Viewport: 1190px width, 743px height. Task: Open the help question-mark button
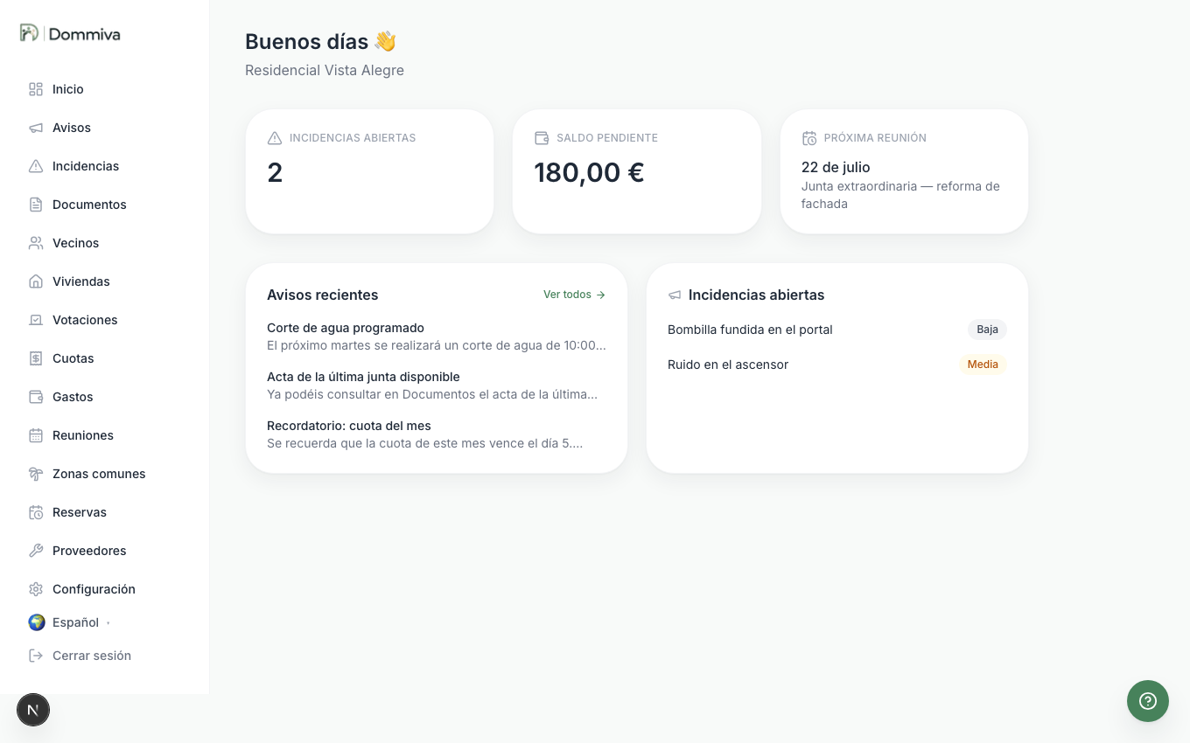tap(1148, 701)
